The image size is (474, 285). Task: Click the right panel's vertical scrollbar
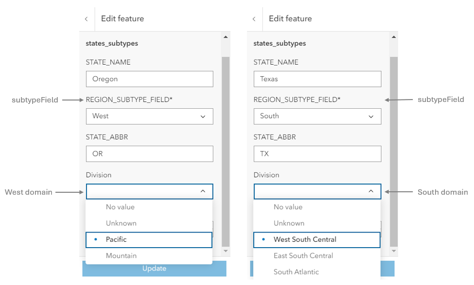point(393,146)
